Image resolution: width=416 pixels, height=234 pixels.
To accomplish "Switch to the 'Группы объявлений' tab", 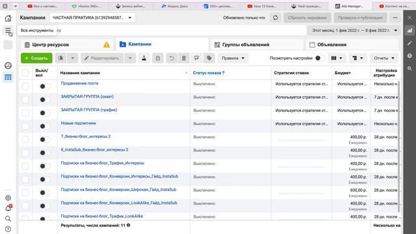I will 257,45.
